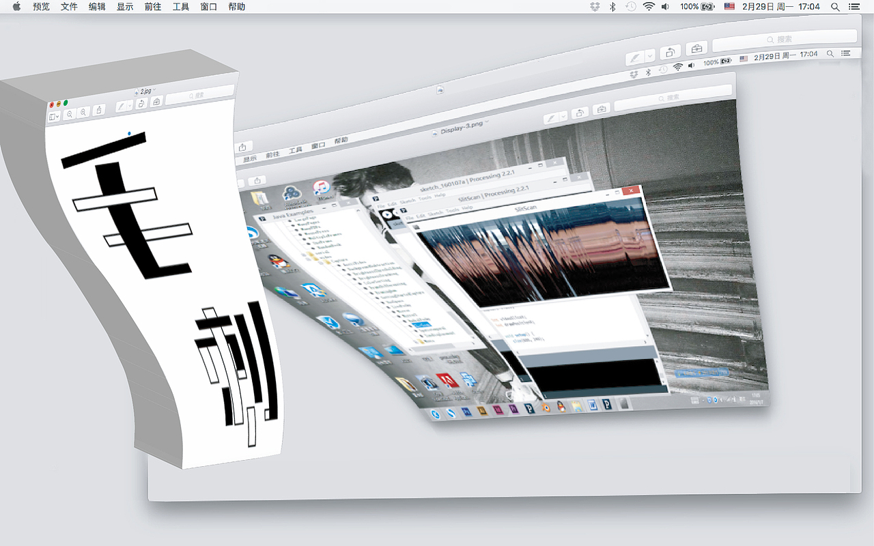
Task: Open markup dropdown in 2.jpg window
Action: pyautogui.click(x=131, y=105)
